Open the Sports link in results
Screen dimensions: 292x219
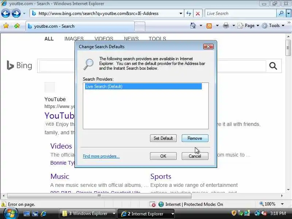click(x=161, y=176)
